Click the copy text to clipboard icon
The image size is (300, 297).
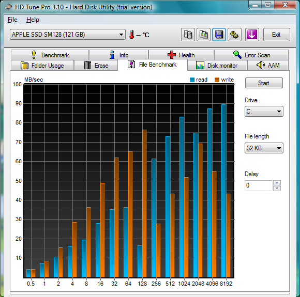click(188, 35)
